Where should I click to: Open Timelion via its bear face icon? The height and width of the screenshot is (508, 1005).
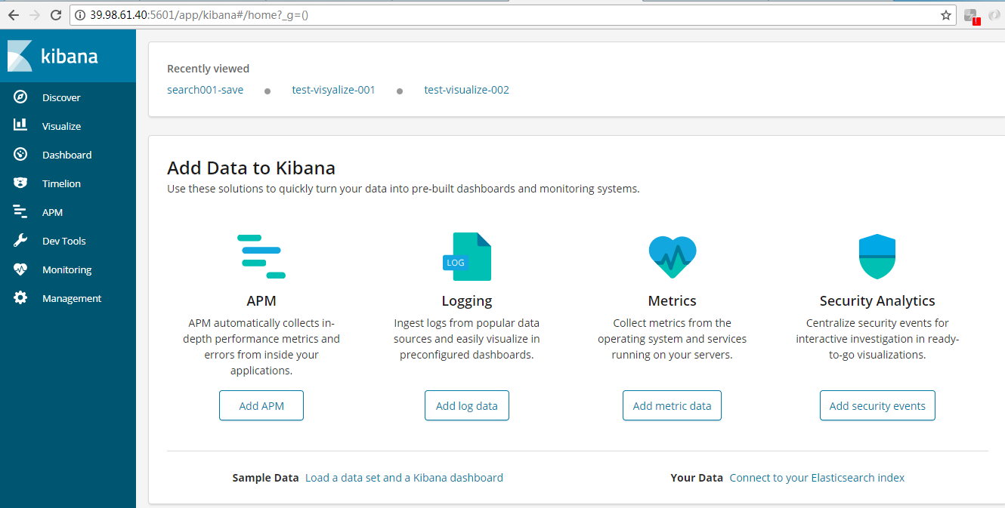[x=20, y=183]
